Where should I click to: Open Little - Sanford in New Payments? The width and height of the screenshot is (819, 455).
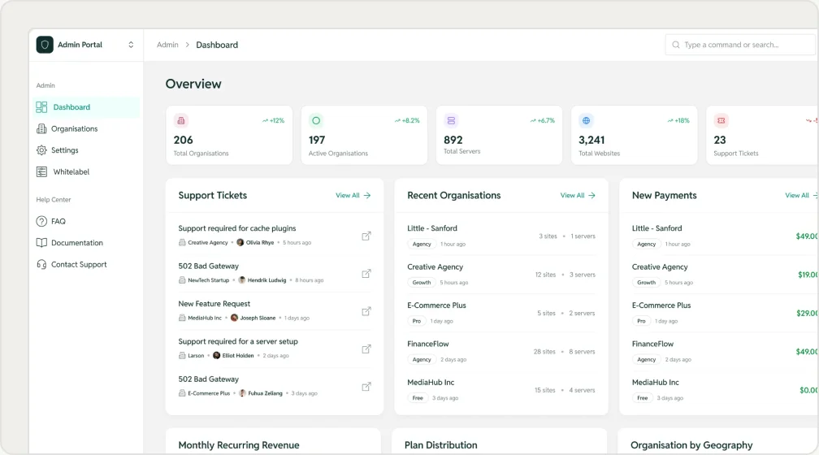tap(656, 228)
